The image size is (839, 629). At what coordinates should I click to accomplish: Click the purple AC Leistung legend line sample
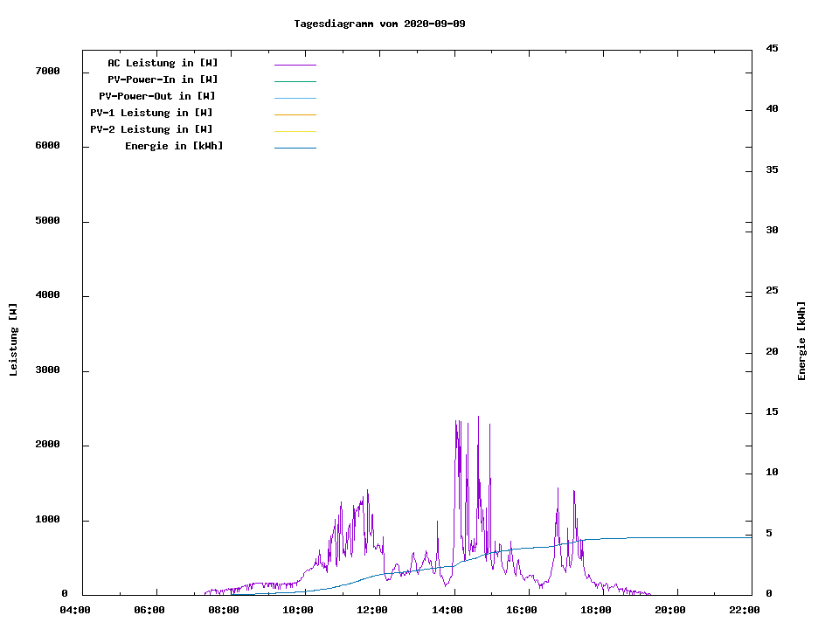coord(295,65)
